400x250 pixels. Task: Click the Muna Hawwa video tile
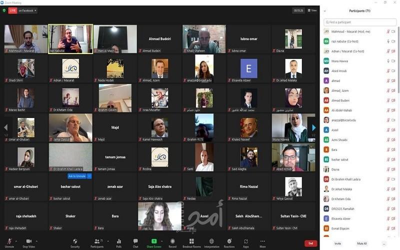(293, 127)
